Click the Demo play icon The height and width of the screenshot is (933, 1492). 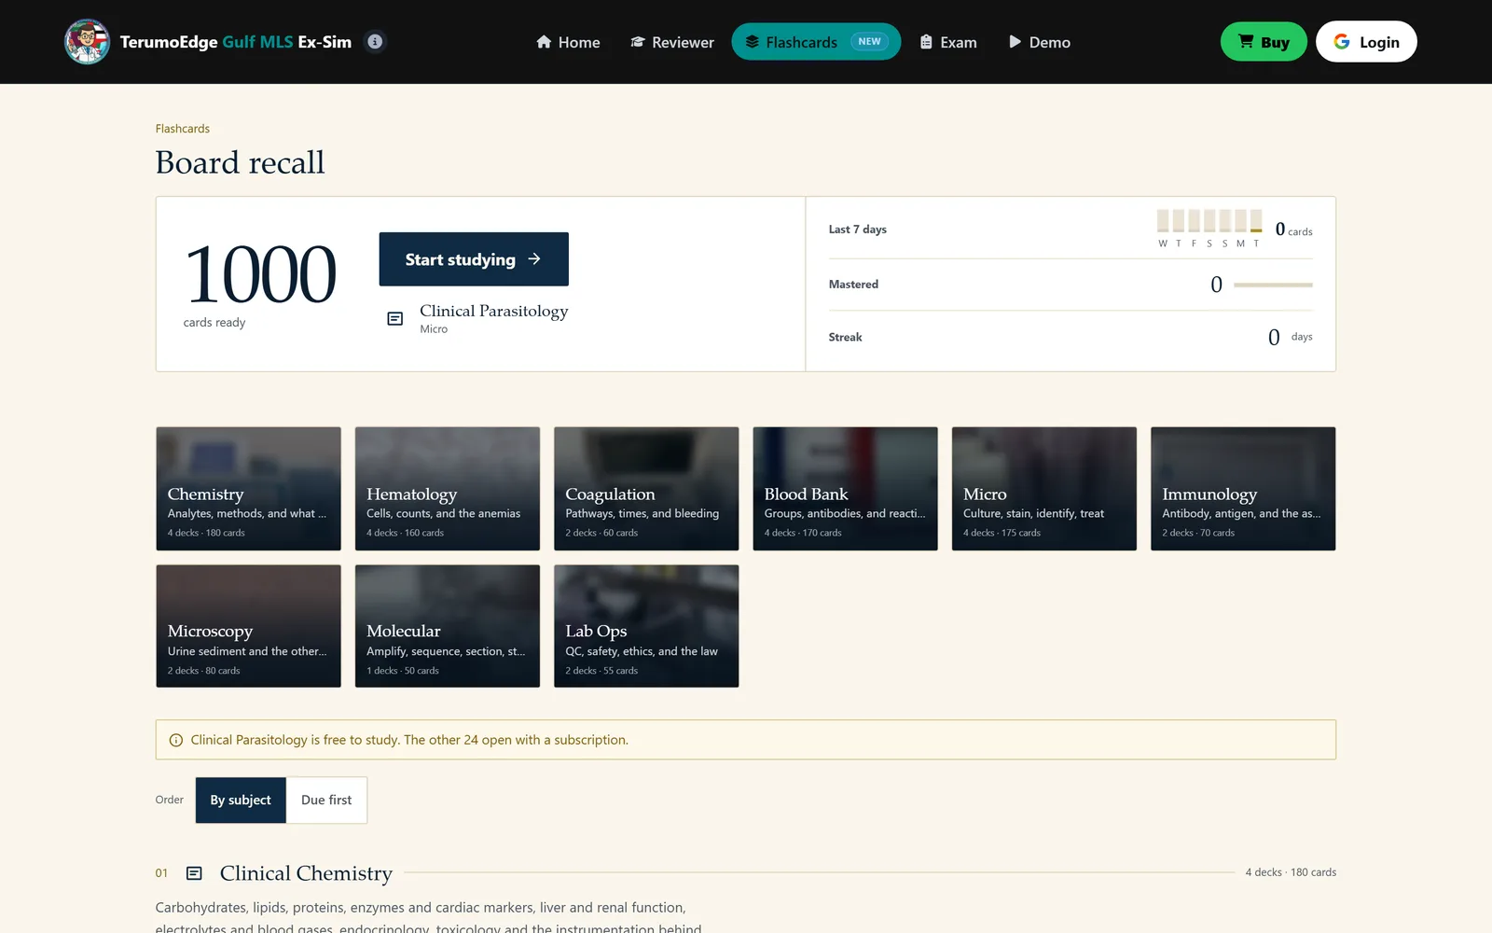[1015, 42]
